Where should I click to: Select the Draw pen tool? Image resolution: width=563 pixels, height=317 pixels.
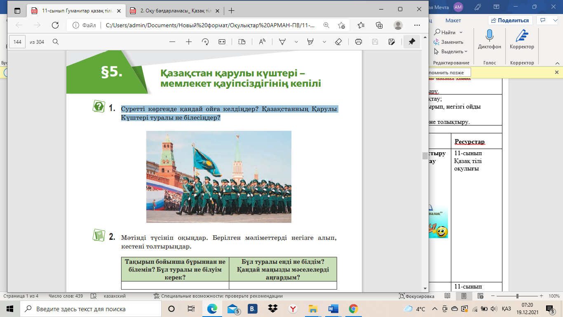pyautogui.click(x=283, y=42)
